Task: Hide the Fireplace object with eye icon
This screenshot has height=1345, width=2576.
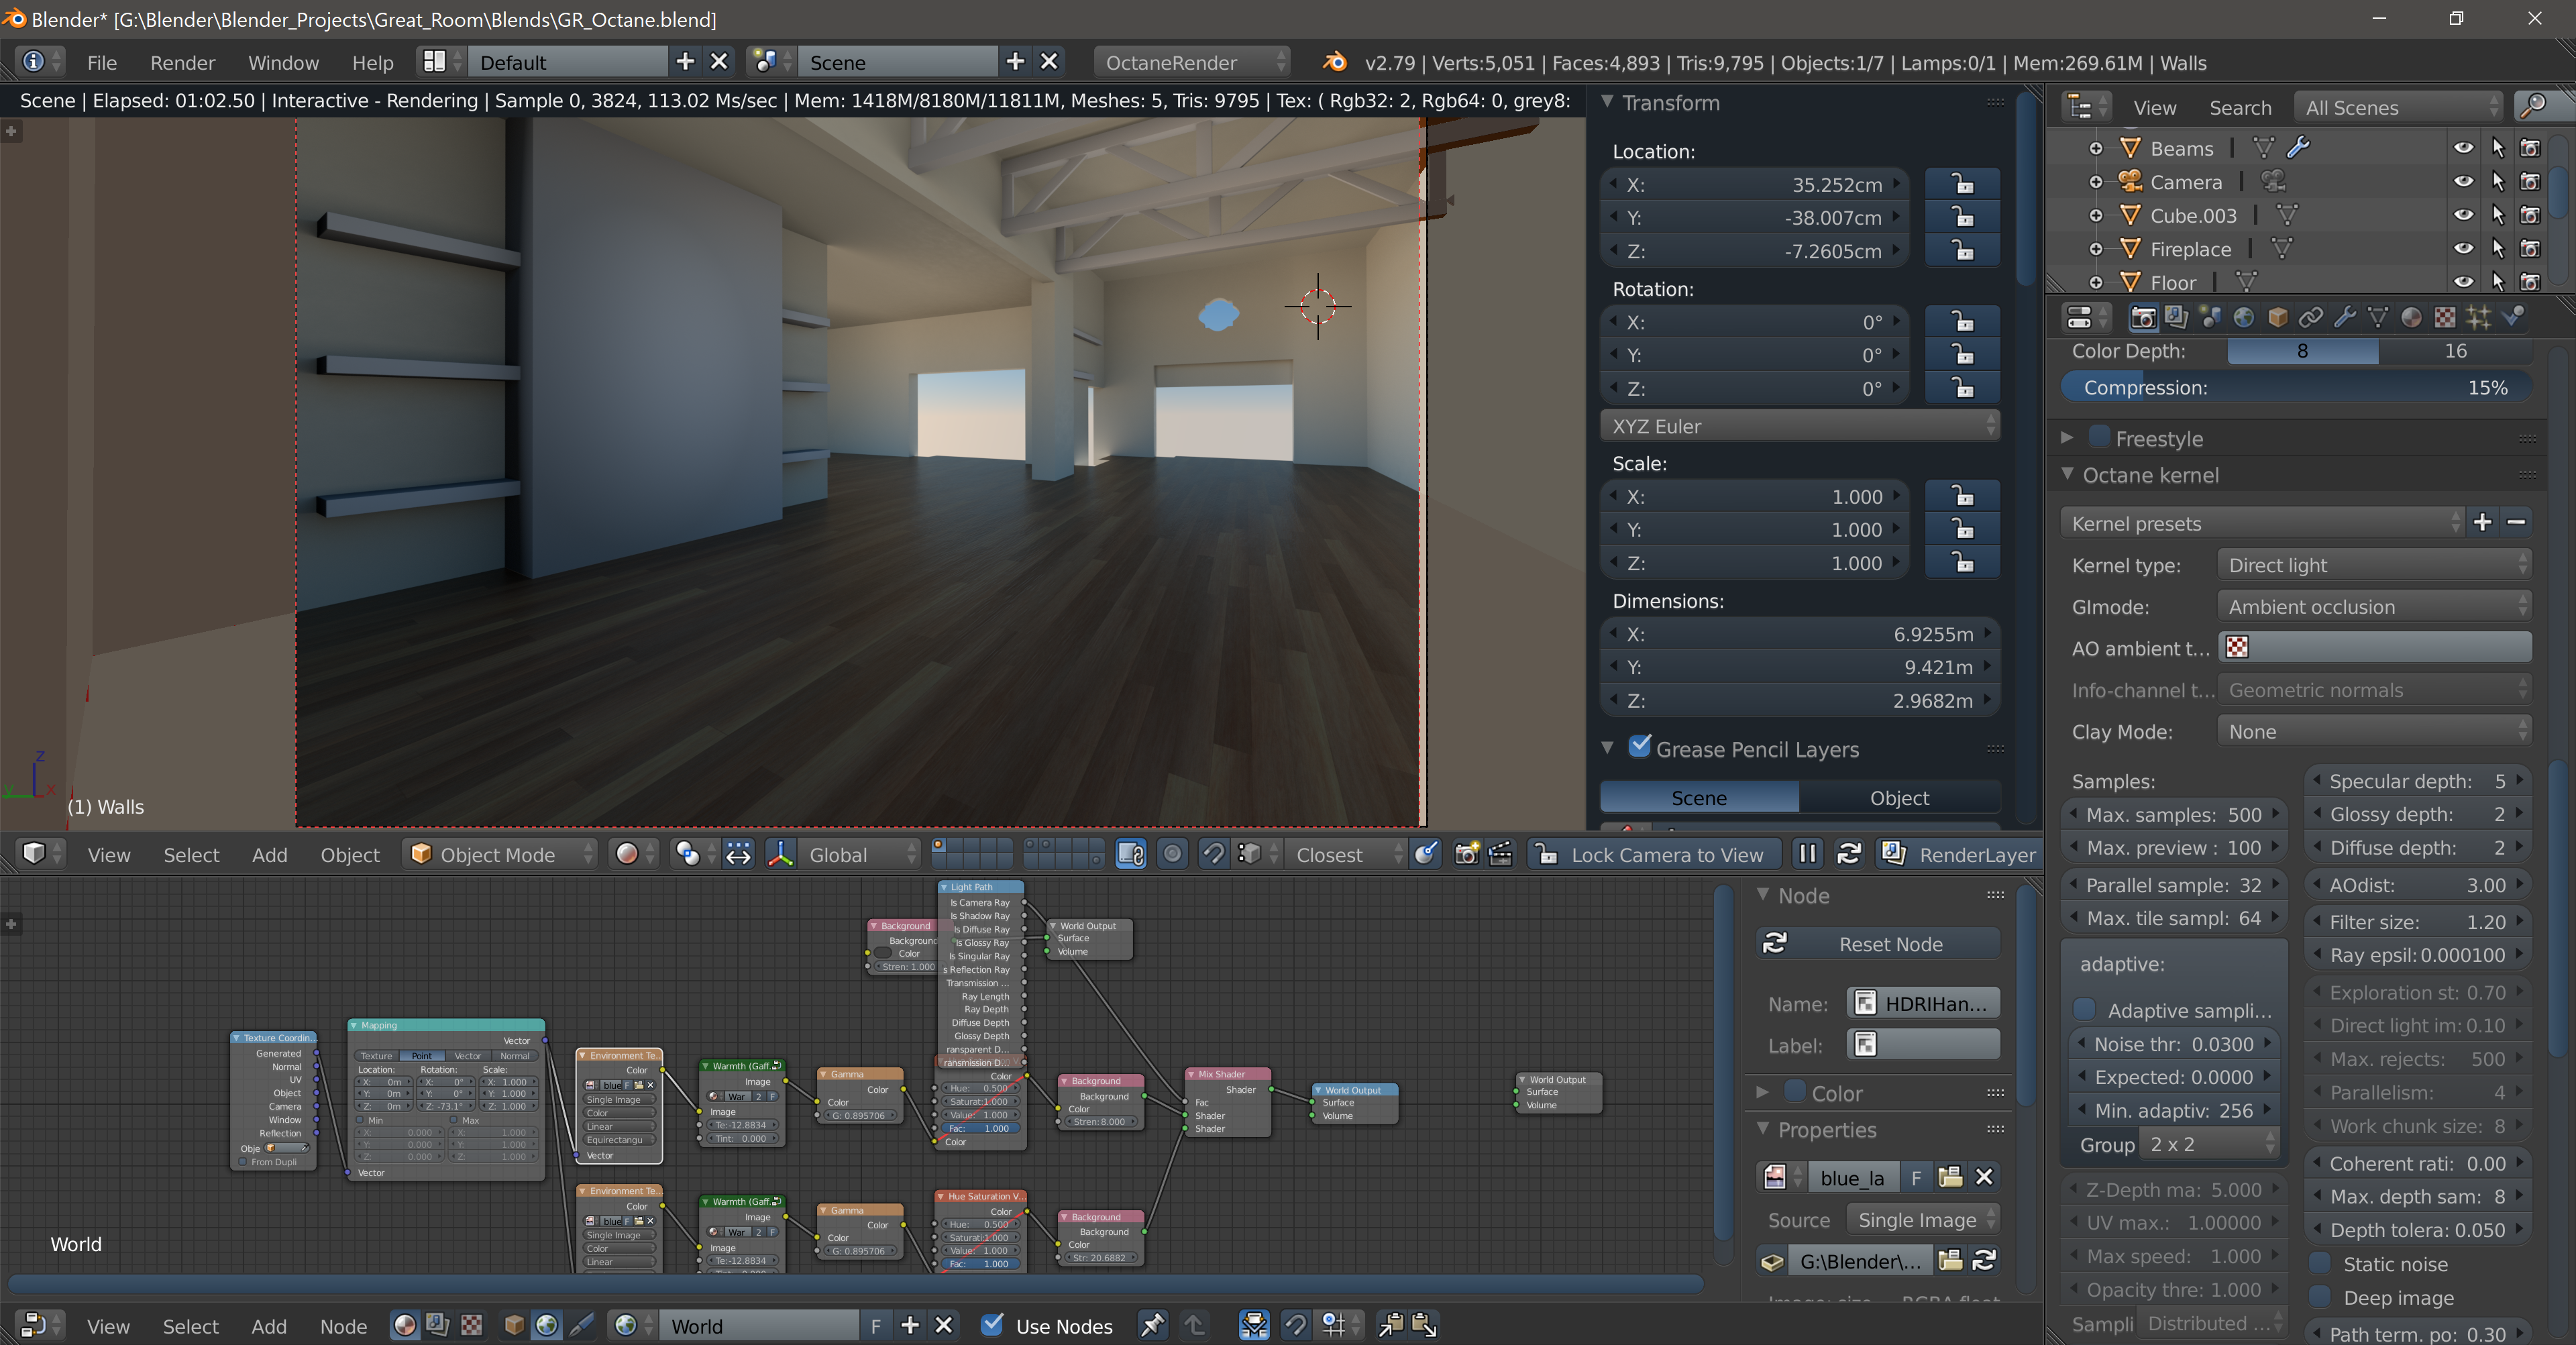Action: [x=2463, y=249]
